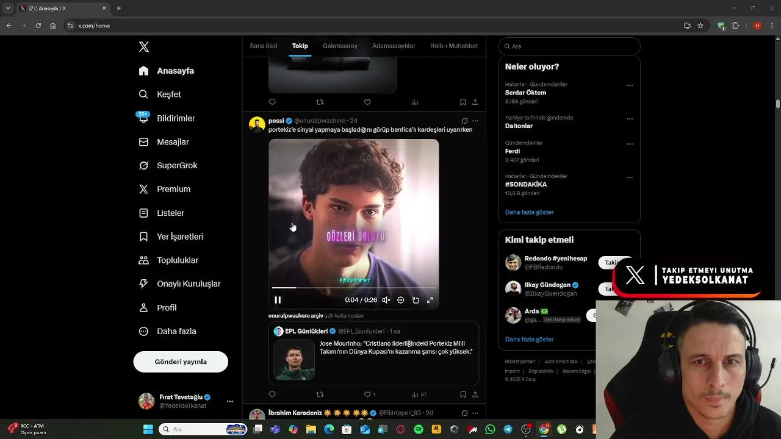Unmute the video sound
Screen dimensions: 781x439
click(386, 300)
